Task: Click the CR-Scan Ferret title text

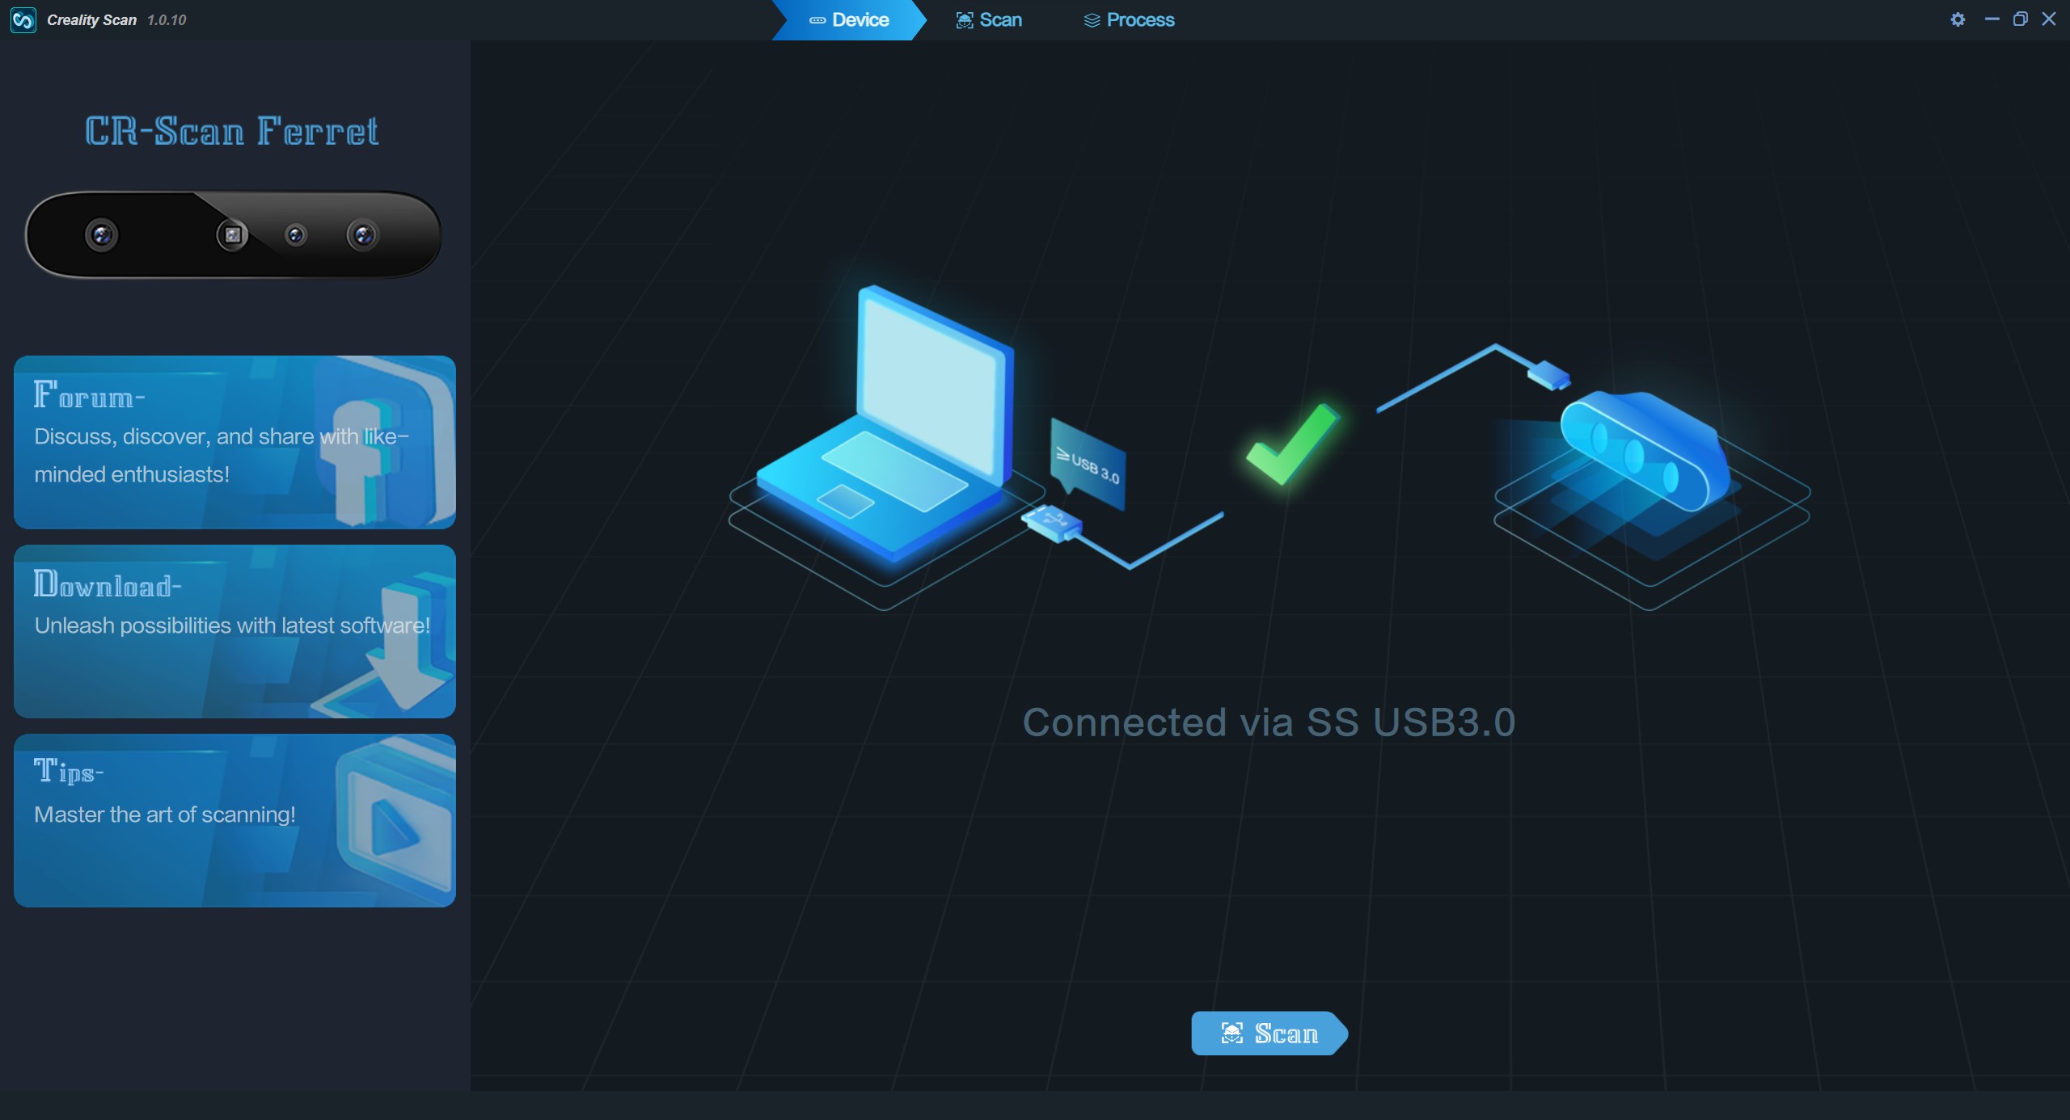Action: coord(232,131)
